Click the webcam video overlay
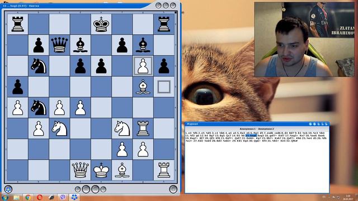This screenshot has height=201, width=358. pyautogui.click(x=304, y=40)
